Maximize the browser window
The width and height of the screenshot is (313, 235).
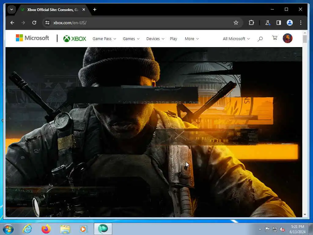(286, 9)
